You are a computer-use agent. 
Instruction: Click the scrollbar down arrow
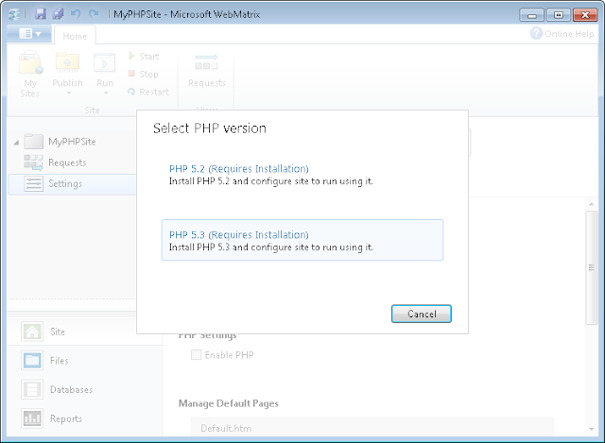pyautogui.click(x=591, y=429)
